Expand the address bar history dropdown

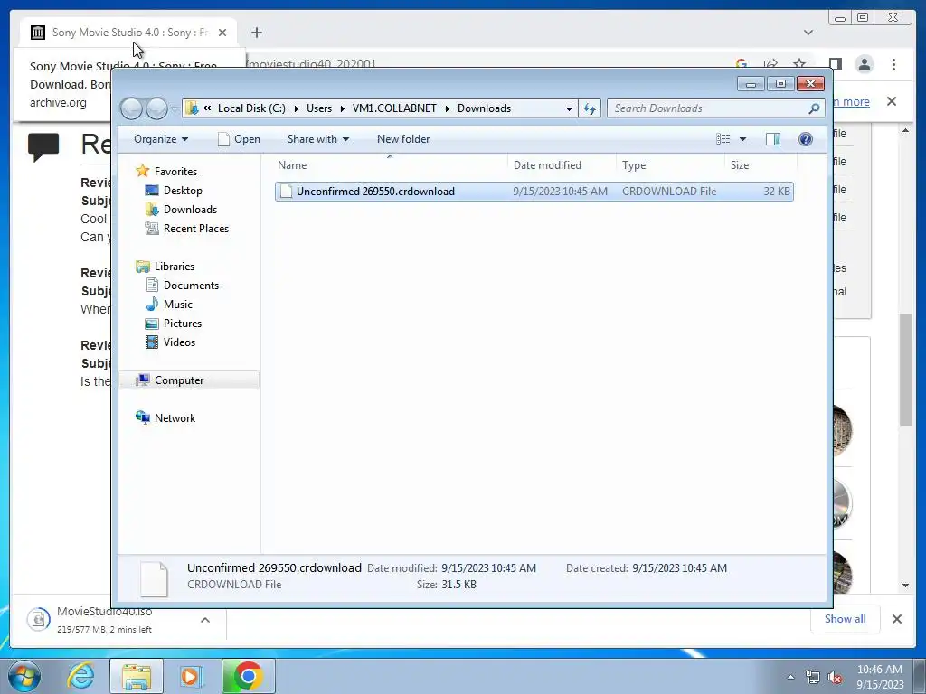pos(569,108)
